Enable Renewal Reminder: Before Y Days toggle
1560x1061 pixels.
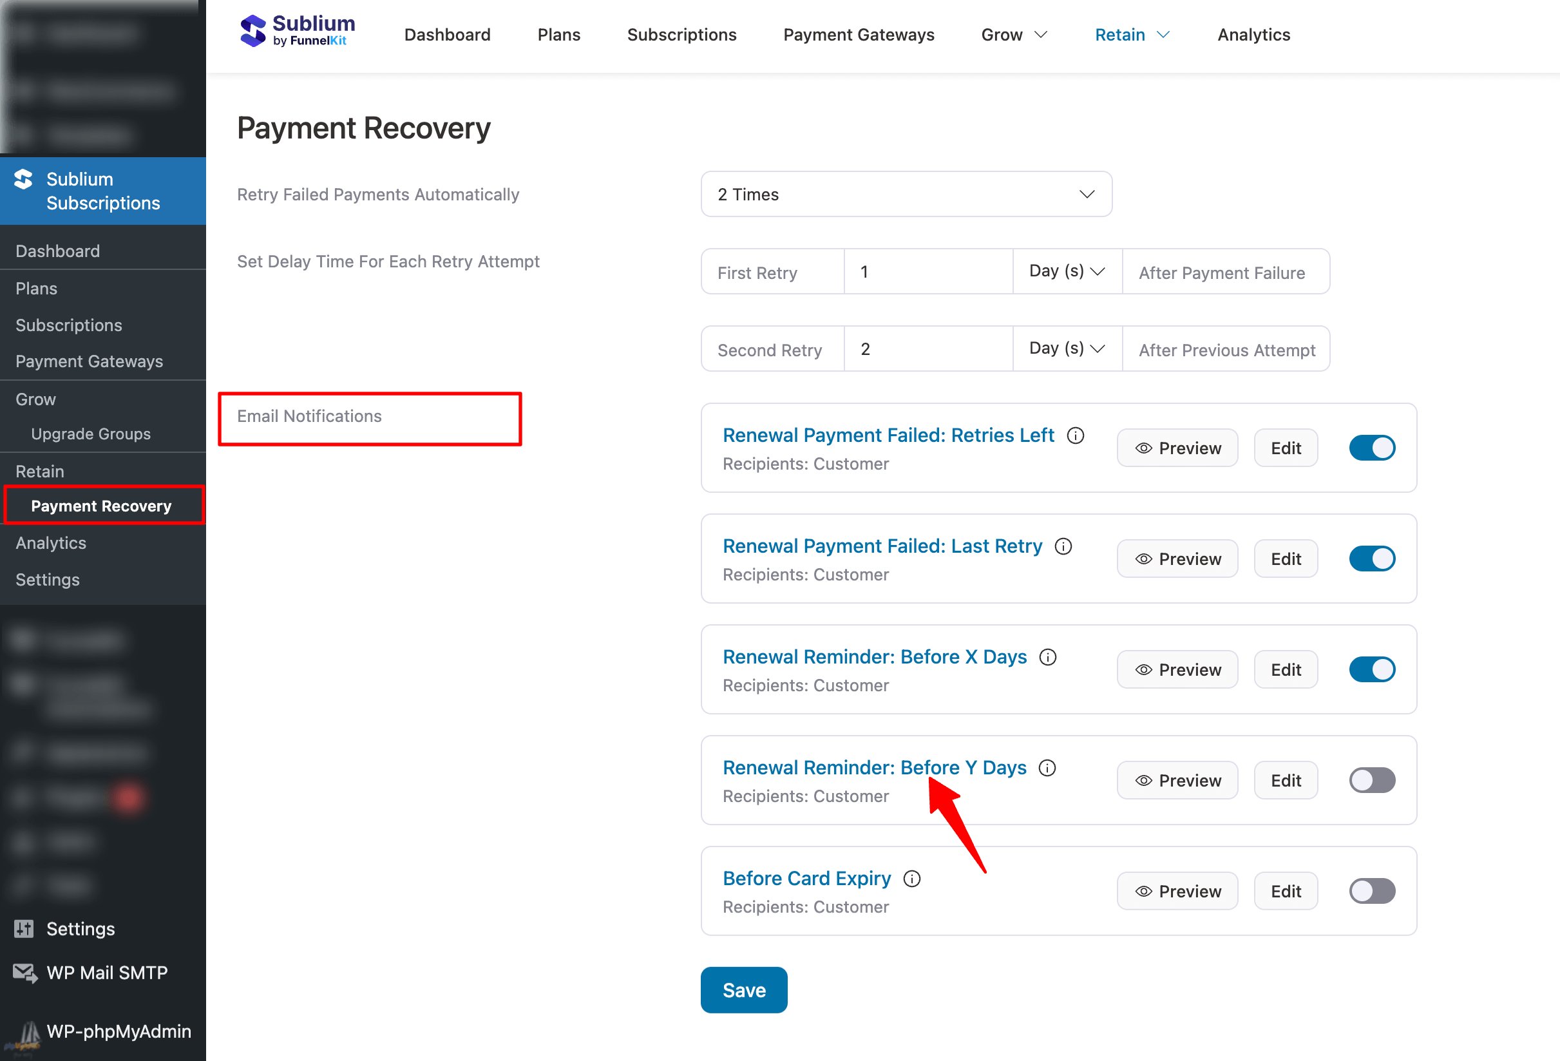coord(1371,780)
